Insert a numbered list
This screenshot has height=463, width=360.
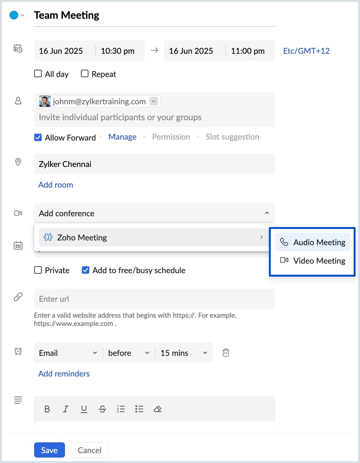tap(121, 409)
